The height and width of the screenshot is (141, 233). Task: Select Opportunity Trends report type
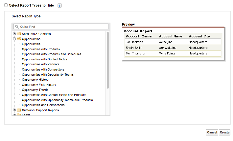[35, 90]
